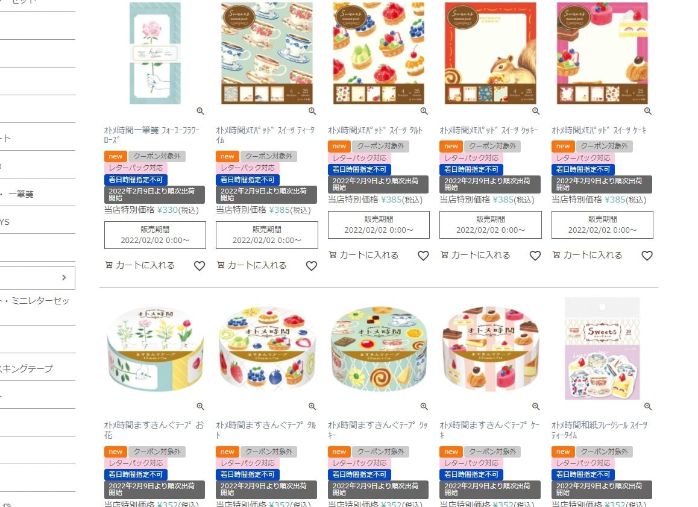Click cart icon for ケーキ memo pad

coord(556,255)
